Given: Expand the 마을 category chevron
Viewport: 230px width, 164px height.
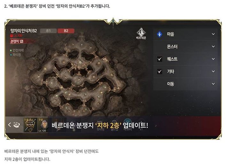Looking at the screenshot, I should [213, 34].
